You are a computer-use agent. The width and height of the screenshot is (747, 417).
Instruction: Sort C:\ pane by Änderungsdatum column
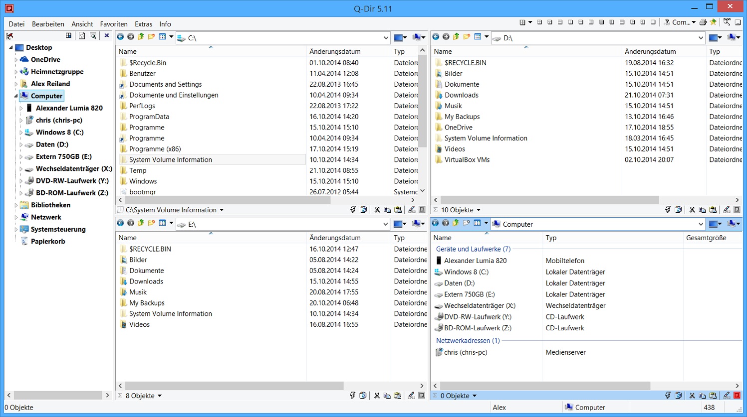[348, 51]
